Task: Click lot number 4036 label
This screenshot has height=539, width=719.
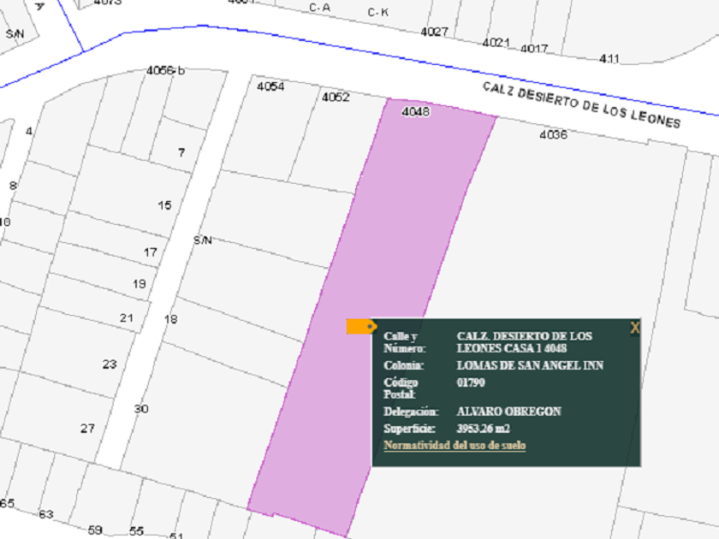Action: 553,135
